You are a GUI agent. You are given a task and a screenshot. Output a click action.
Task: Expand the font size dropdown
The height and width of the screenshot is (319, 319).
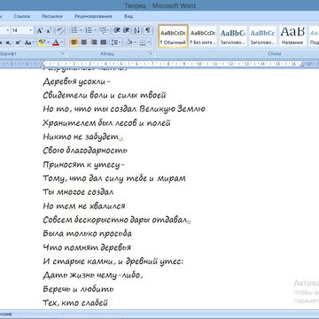[30, 30]
